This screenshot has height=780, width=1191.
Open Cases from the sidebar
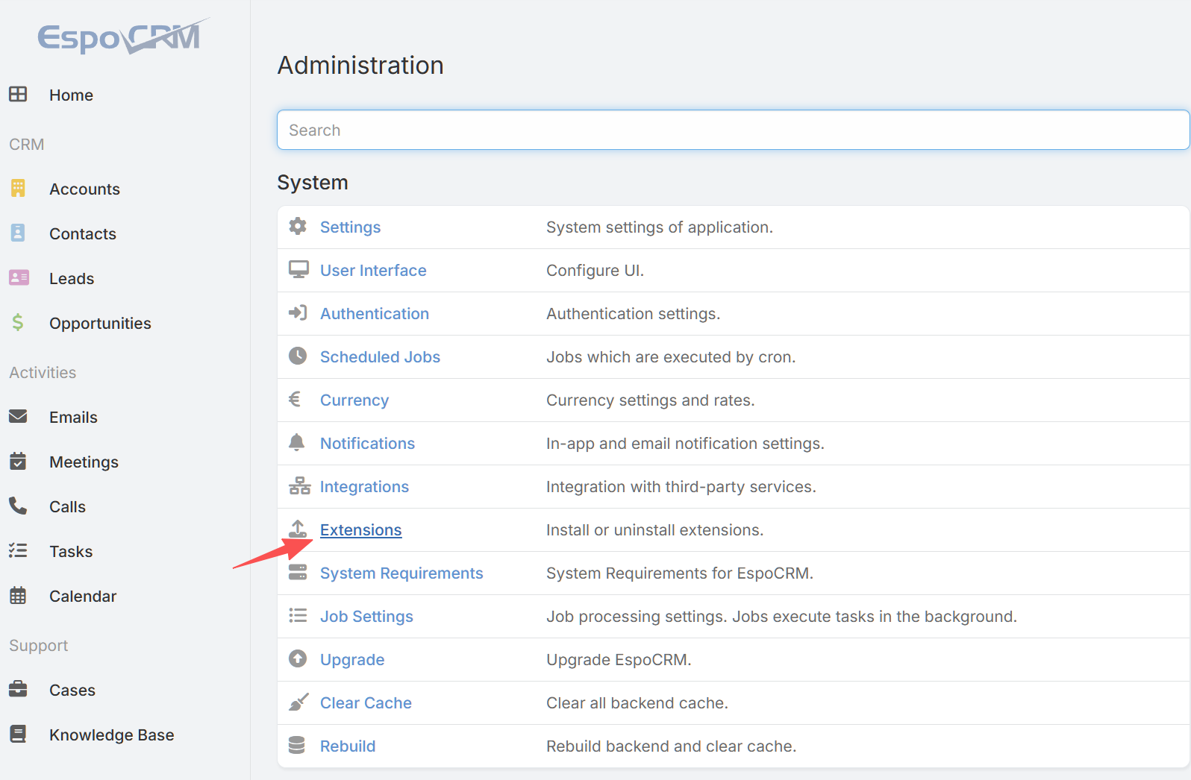72,690
